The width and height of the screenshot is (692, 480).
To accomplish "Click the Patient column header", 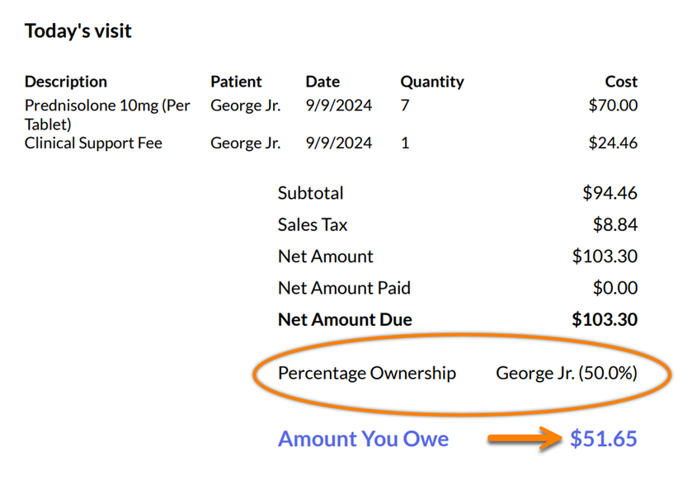I will coord(236,82).
